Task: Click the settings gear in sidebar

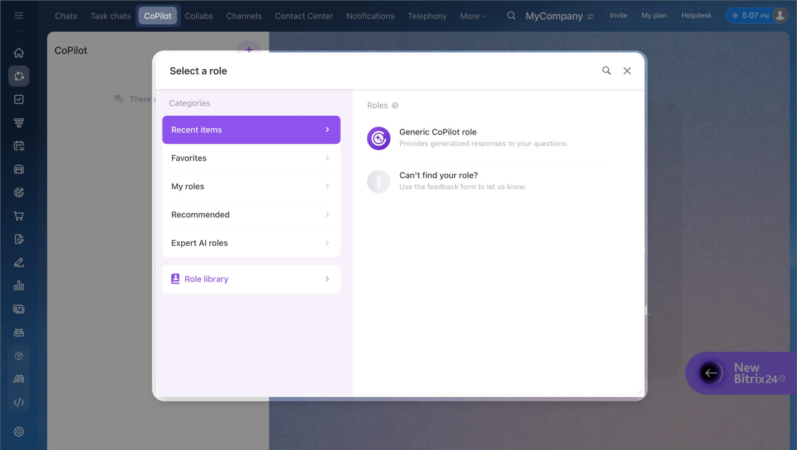Action: click(x=19, y=431)
